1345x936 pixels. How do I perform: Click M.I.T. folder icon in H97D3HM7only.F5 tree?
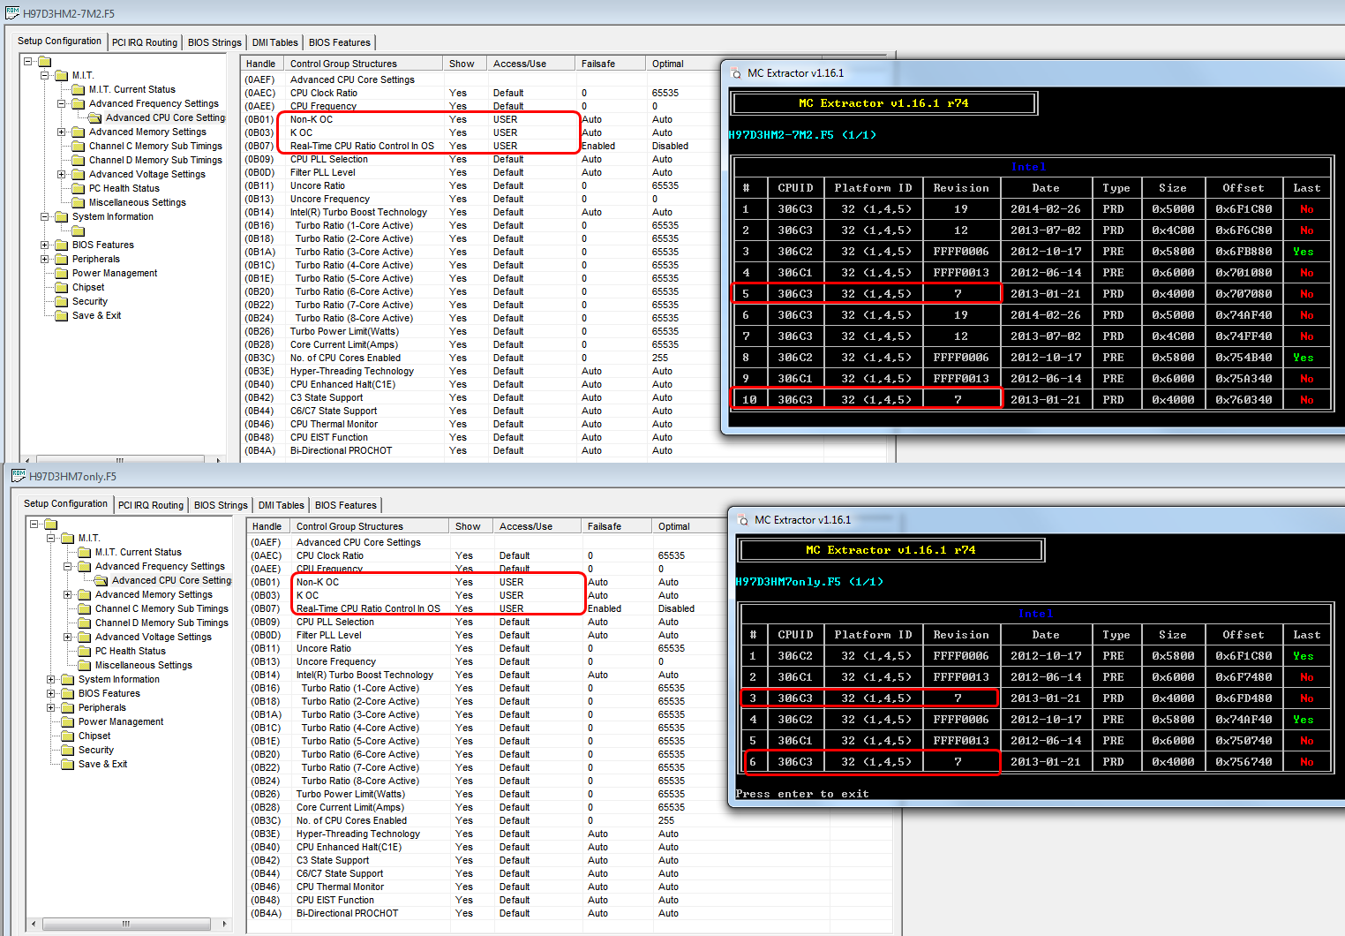[68, 538]
